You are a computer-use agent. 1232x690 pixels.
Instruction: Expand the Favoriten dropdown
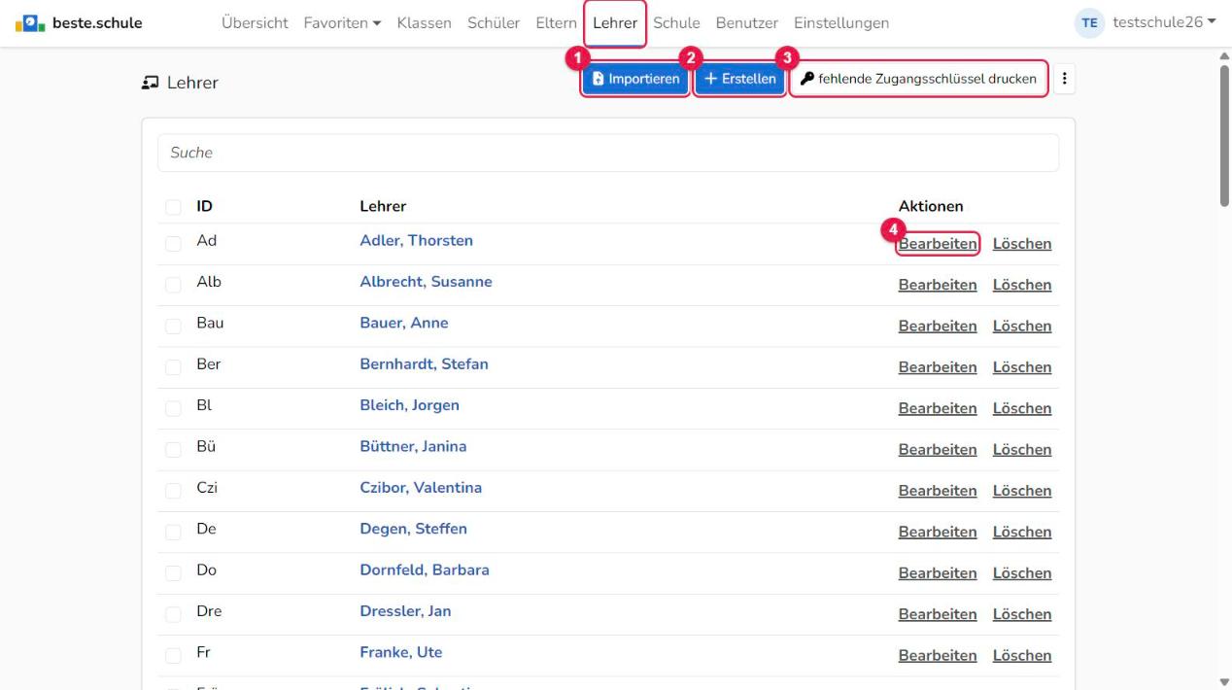(x=341, y=22)
